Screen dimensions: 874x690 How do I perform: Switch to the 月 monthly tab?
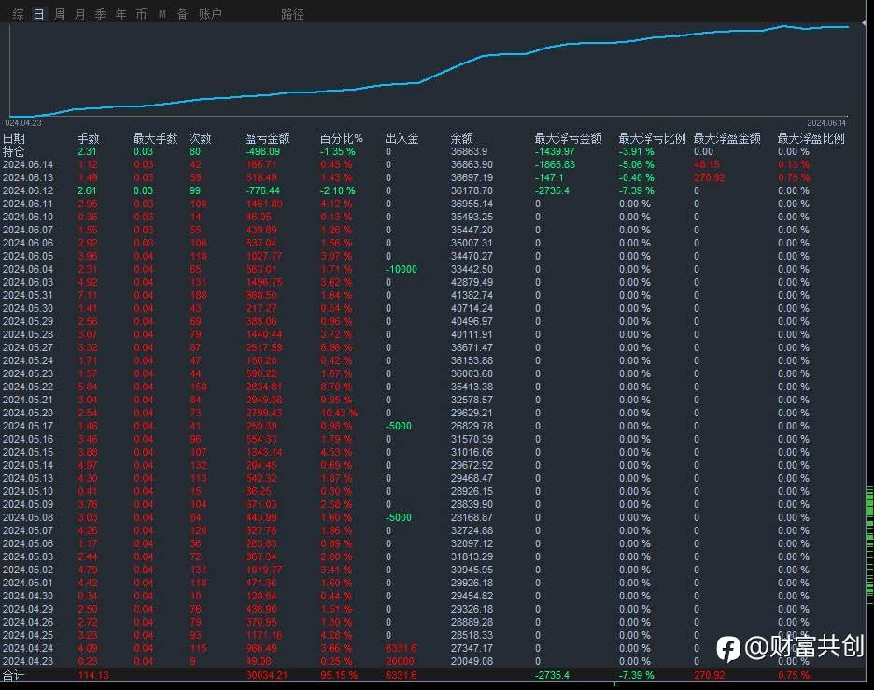tap(80, 14)
